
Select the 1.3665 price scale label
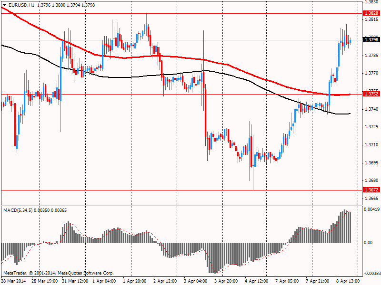click(x=372, y=199)
